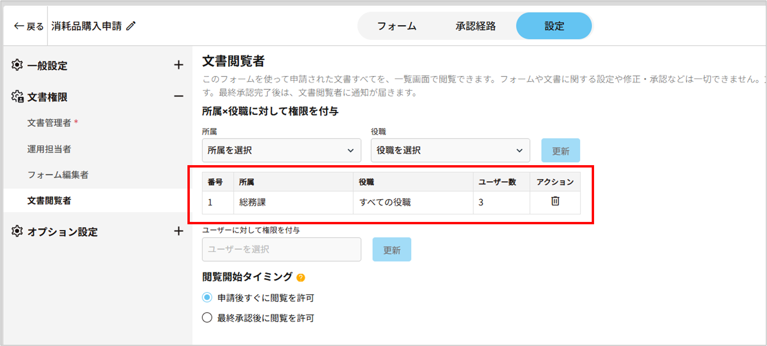
Task: Click the trash icon in 総務課 row
Action: (555, 201)
